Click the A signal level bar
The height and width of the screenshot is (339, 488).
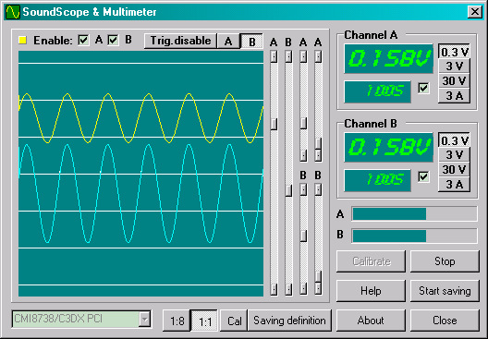[x=414, y=214]
